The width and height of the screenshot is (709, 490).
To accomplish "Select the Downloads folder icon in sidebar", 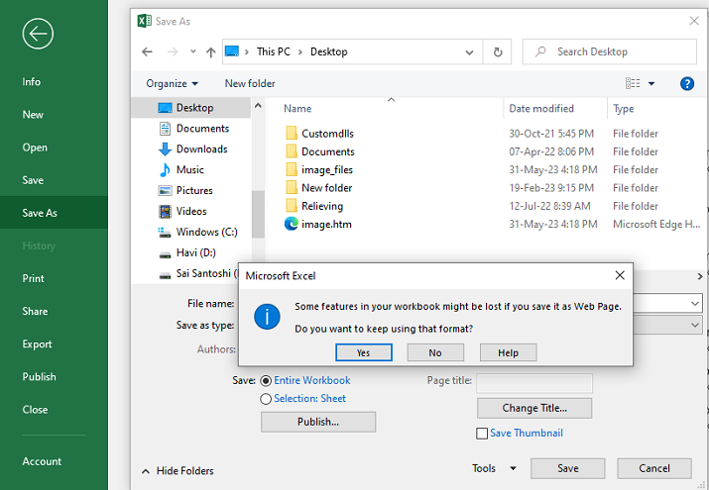I will click(x=166, y=149).
